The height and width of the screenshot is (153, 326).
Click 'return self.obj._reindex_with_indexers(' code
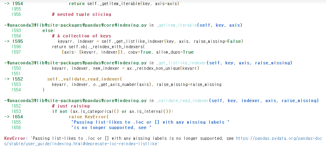[x=98, y=47]
